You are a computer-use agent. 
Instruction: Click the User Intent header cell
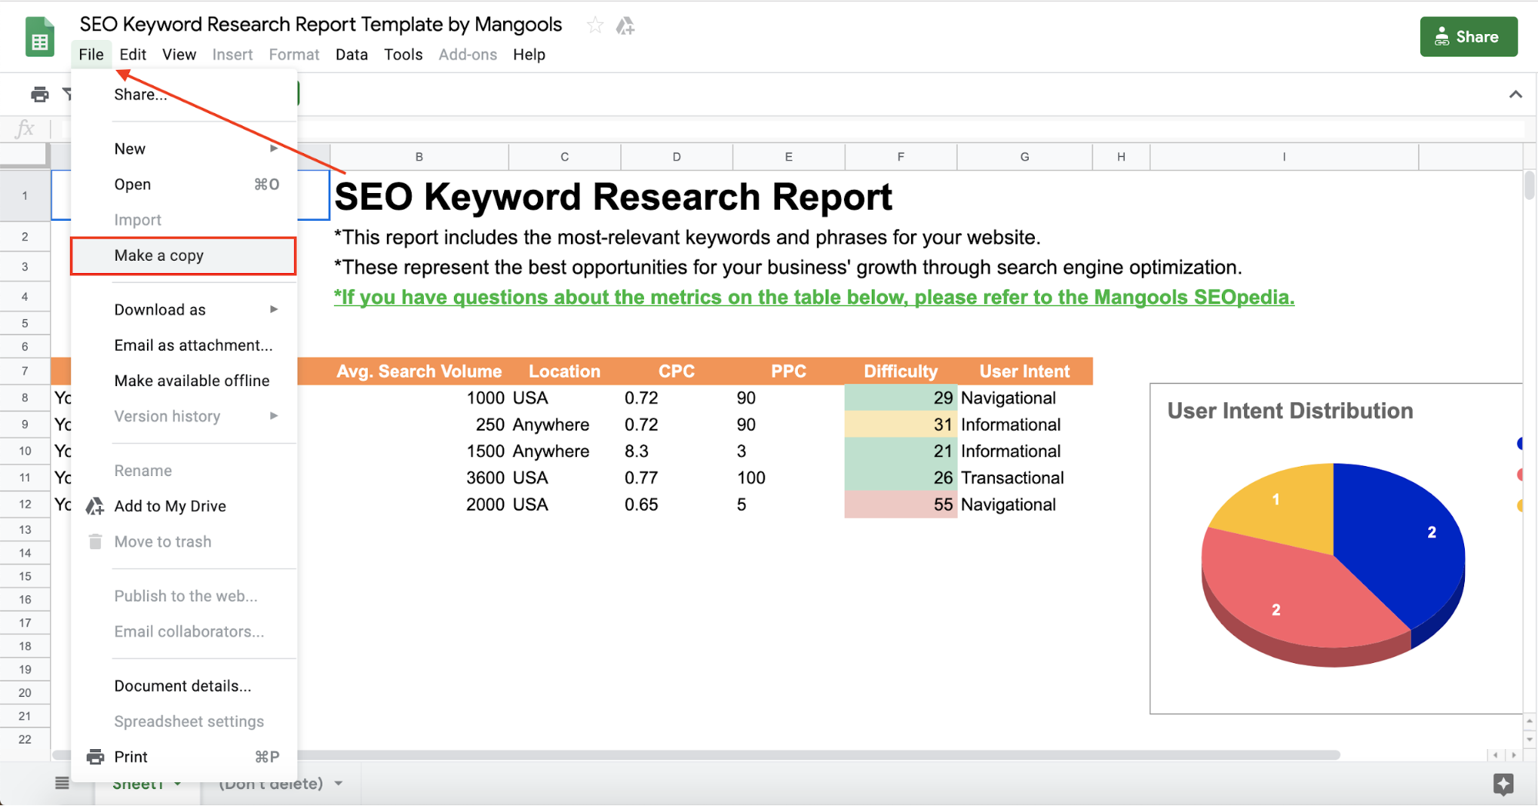pos(1024,371)
